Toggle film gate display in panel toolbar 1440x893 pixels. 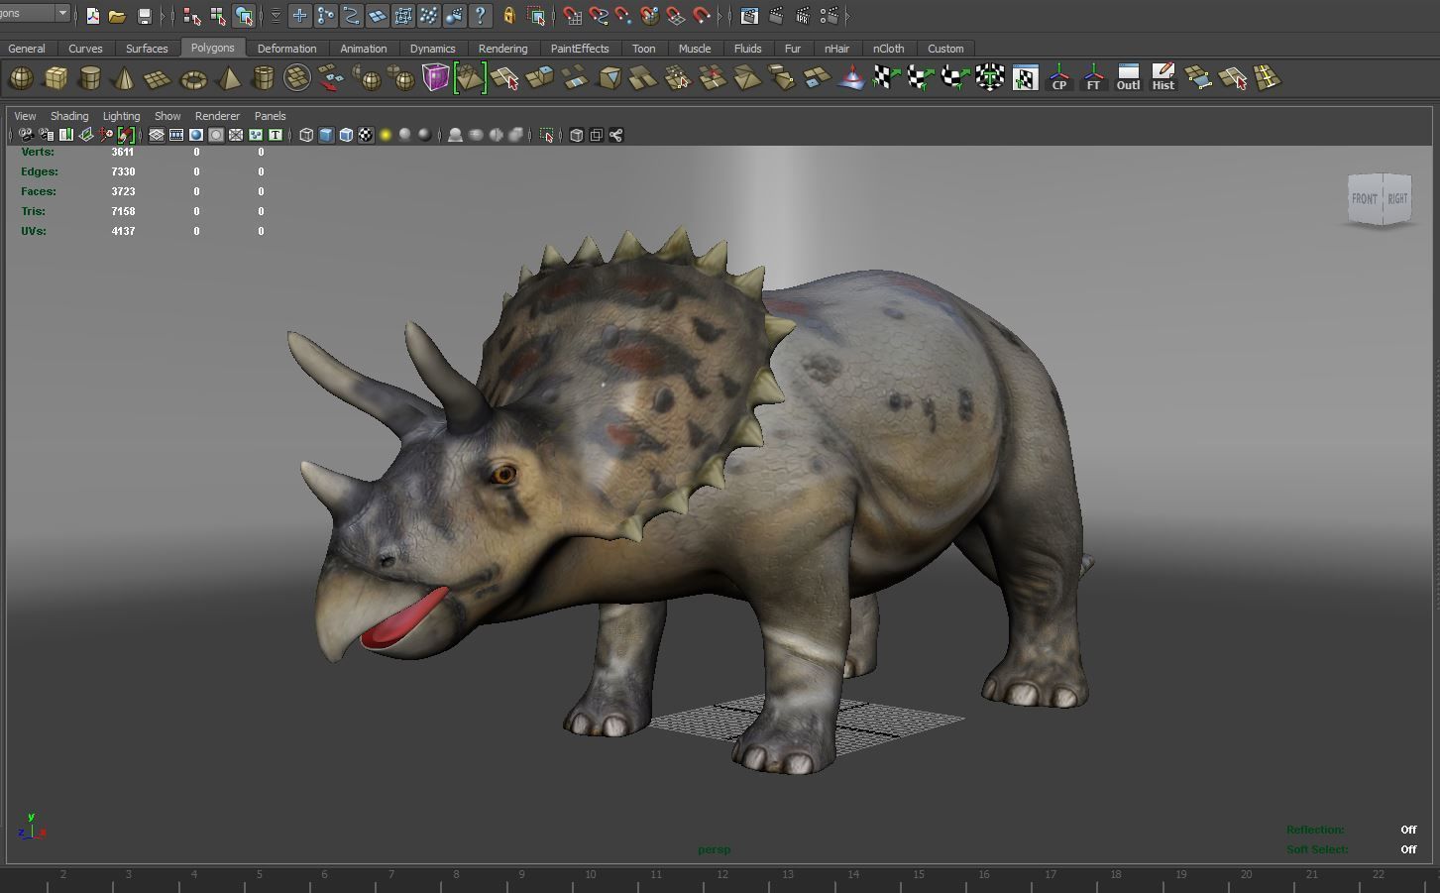[176, 135]
